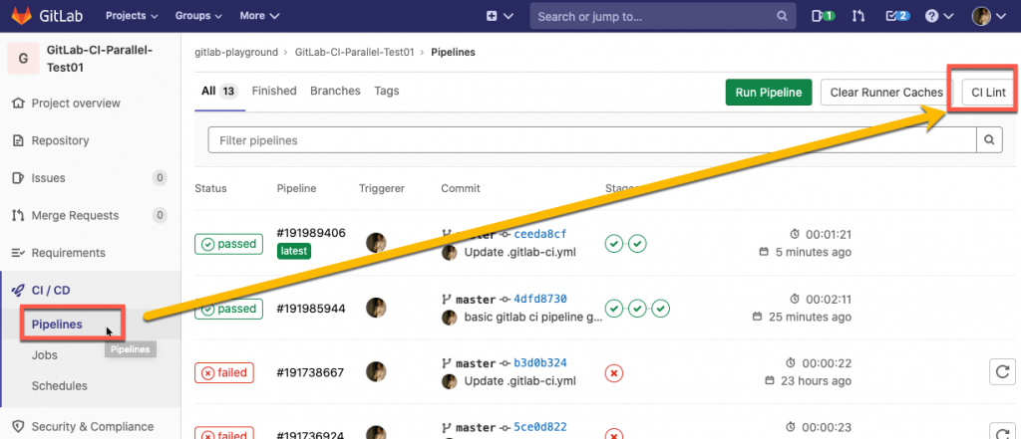Click into the Filter pipelines field
The width and height of the screenshot is (1021, 439).
point(592,139)
